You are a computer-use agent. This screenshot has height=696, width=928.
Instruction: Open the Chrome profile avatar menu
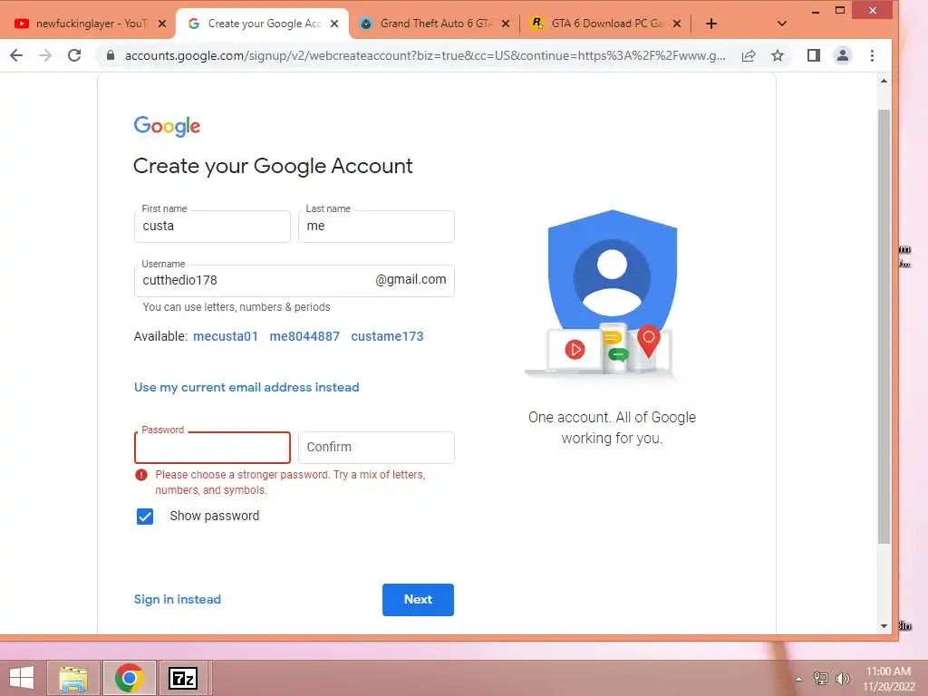[842, 55]
